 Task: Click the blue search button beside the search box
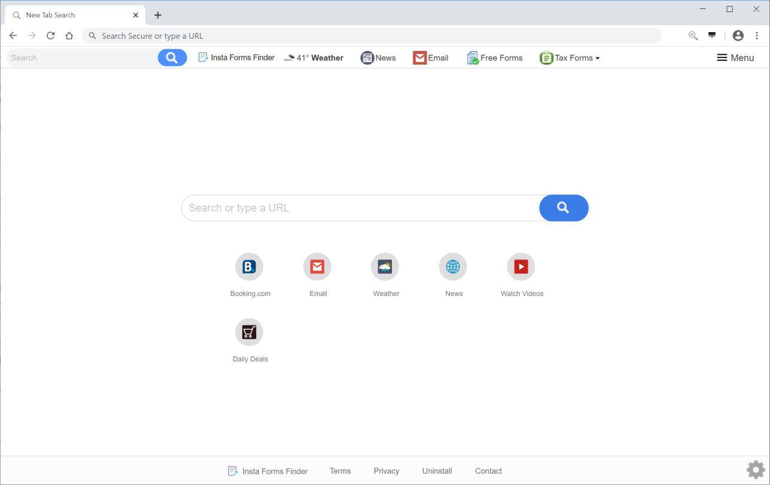click(x=563, y=208)
